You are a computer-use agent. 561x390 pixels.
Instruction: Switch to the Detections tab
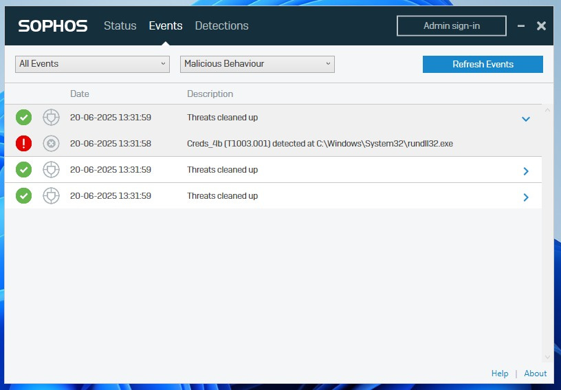point(222,25)
